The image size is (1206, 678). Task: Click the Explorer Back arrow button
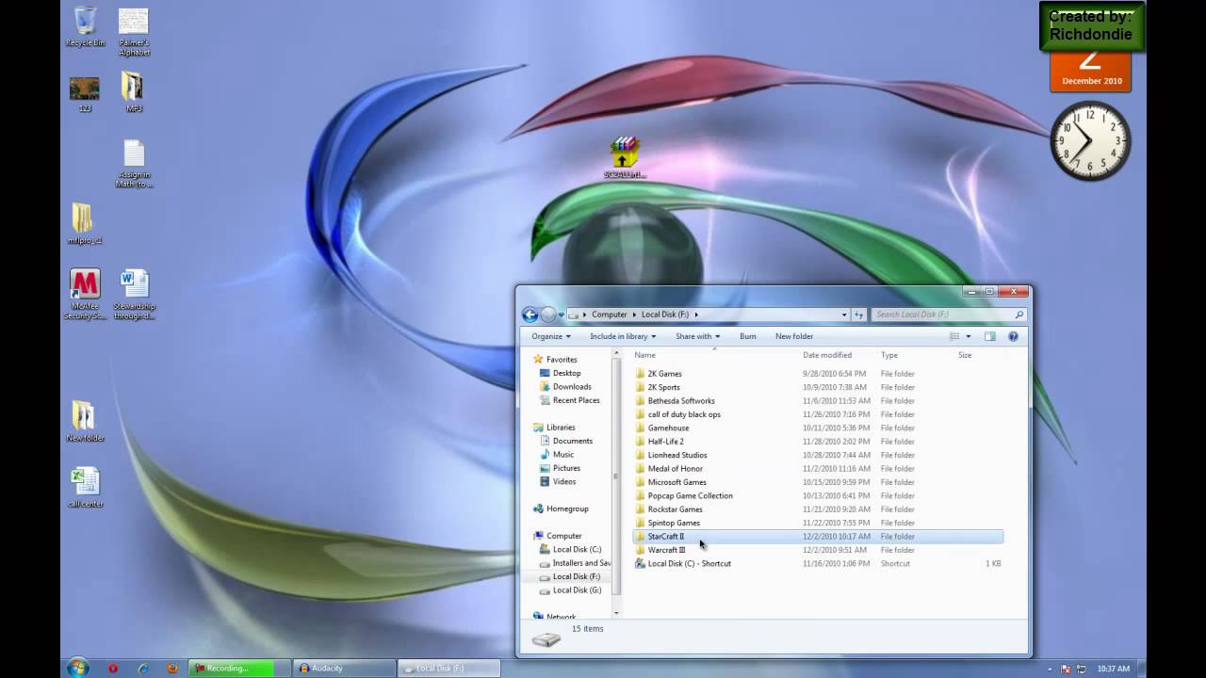(530, 315)
